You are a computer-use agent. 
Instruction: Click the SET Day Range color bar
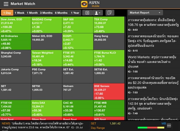[151, 128]
